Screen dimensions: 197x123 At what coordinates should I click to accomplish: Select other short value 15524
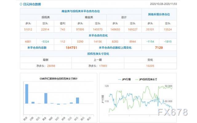[168, 30]
